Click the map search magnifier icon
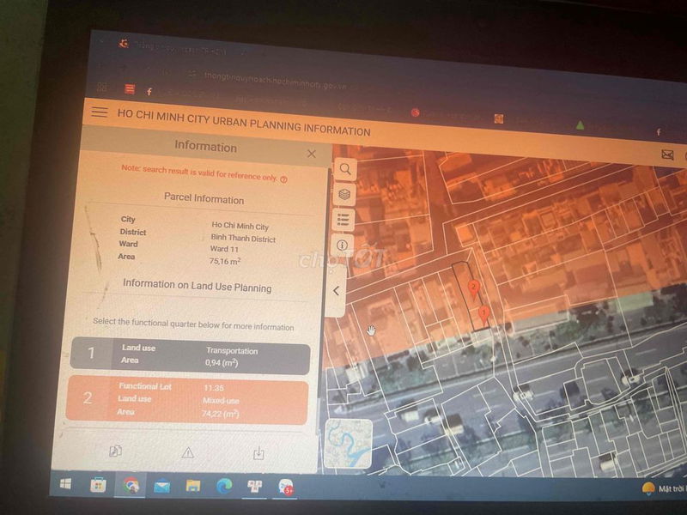The width and height of the screenshot is (687, 515). (344, 170)
